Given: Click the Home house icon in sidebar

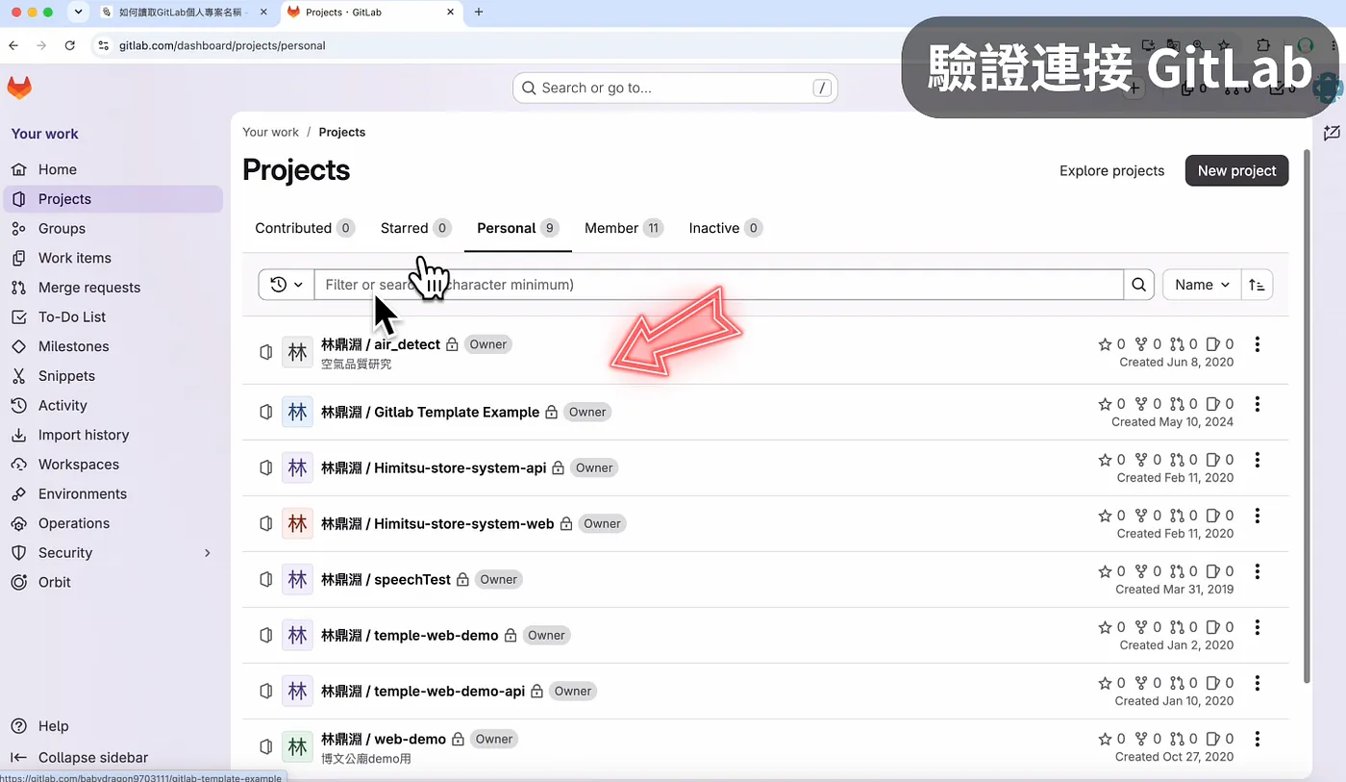Looking at the screenshot, I should [18, 169].
